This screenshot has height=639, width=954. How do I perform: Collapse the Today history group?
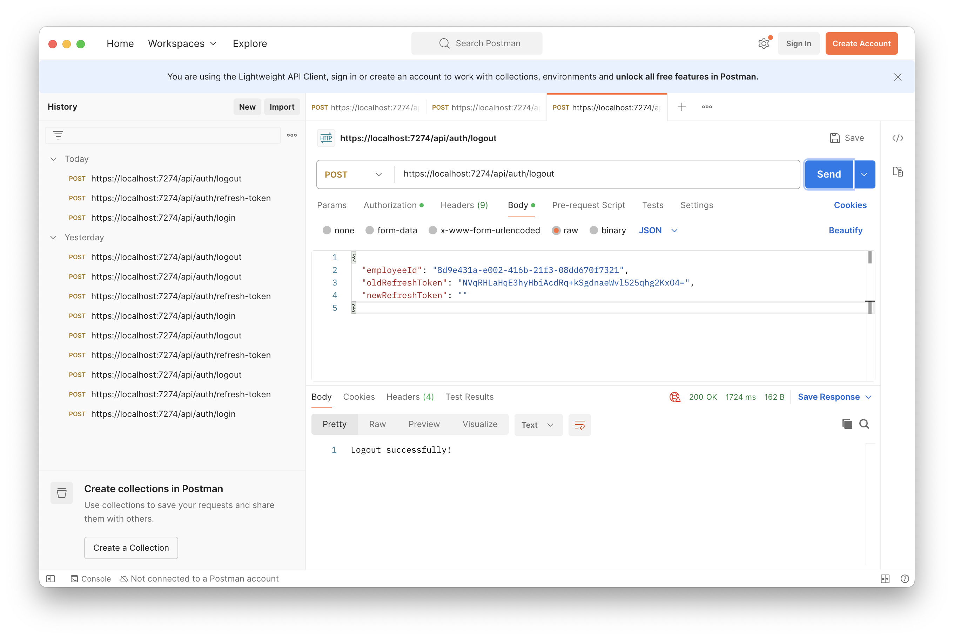[x=53, y=159]
